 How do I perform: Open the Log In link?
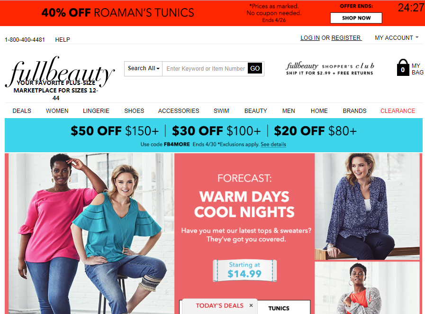tap(310, 38)
